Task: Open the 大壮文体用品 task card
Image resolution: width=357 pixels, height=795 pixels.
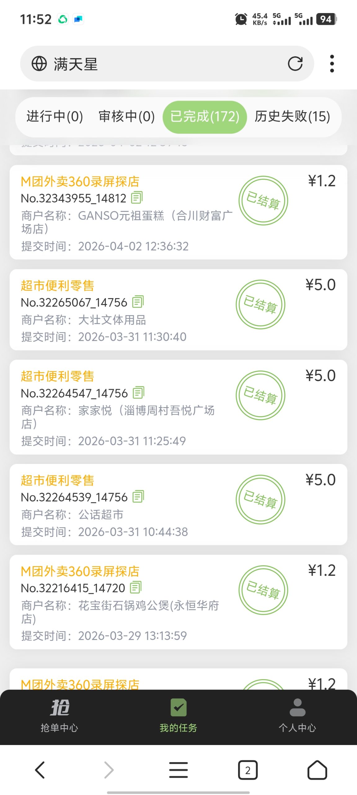Action: (178, 310)
